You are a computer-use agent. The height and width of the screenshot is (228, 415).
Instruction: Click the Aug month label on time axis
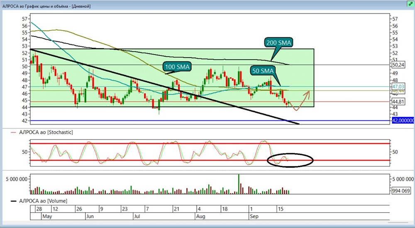[201, 216]
